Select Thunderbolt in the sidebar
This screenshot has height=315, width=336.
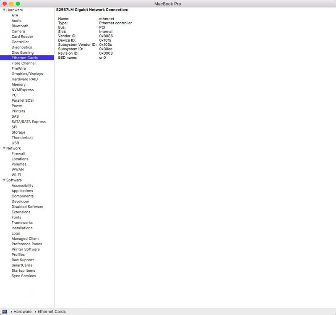coord(22,137)
